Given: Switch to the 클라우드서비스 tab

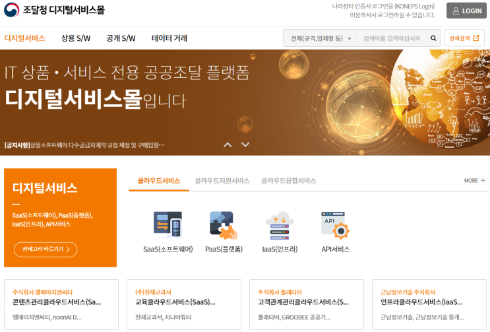Looking at the screenshot, I should (159, 181).
